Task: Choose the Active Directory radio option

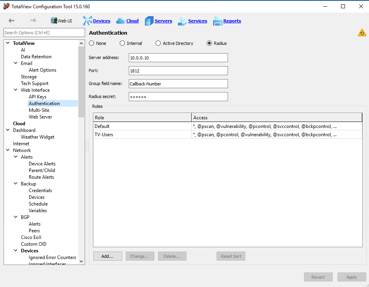Action: (158, 43)
